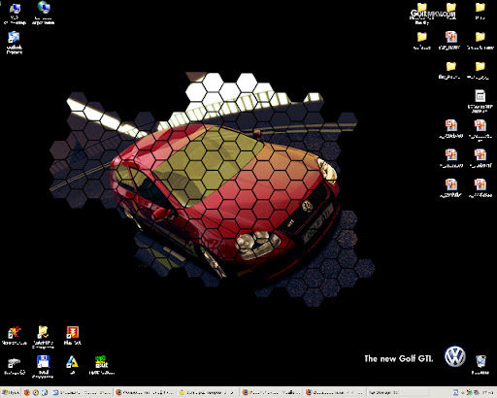
Task: Switch to the yellow smiley taskbar button
Action: pos(208,392)
